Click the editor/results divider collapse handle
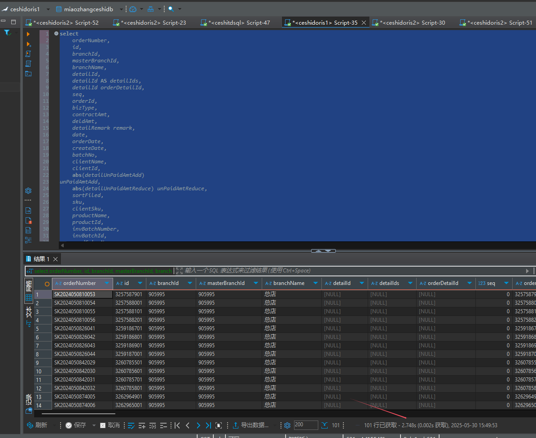This screenshot has width=536, height=438. click(323, 251)
